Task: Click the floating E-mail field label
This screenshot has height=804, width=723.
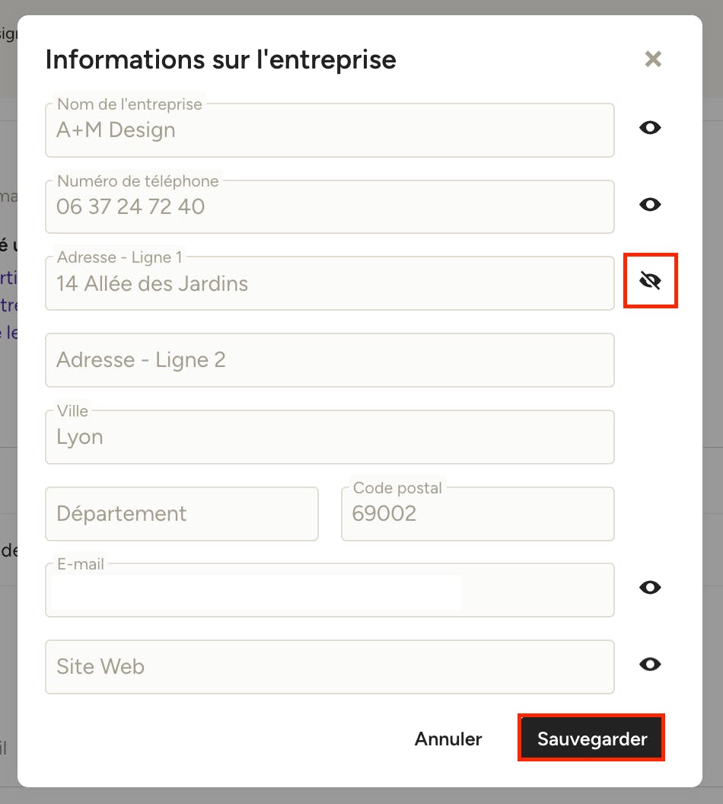Action: coord(81,564)
